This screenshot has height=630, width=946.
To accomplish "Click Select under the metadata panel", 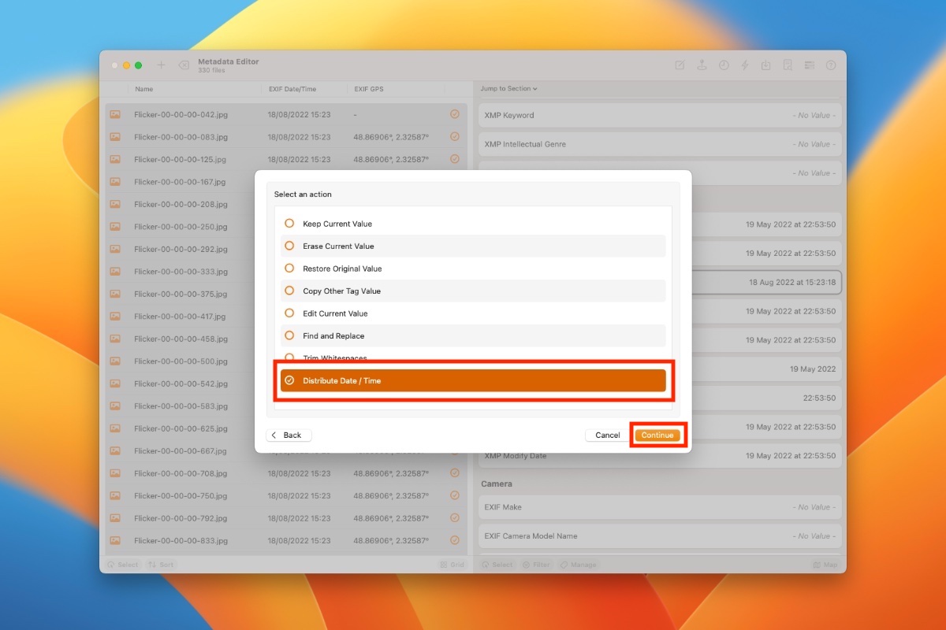I will point(497,565).
